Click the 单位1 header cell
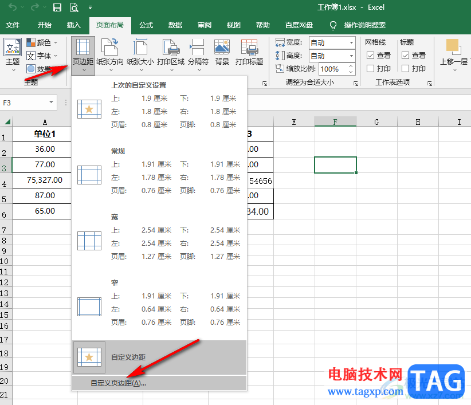This screenshot has width=471, height=405. pyautogui.click(x=45, y=134)
